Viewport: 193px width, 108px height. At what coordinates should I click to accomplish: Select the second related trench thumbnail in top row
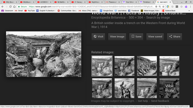click(125, 66)
